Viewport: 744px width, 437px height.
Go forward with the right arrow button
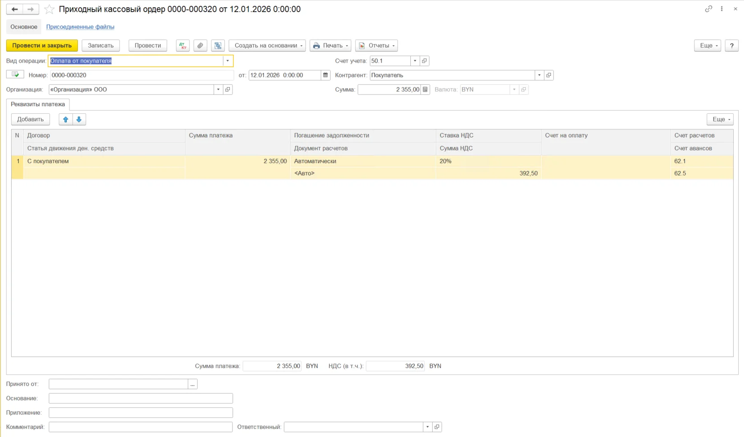pos(30,9)
